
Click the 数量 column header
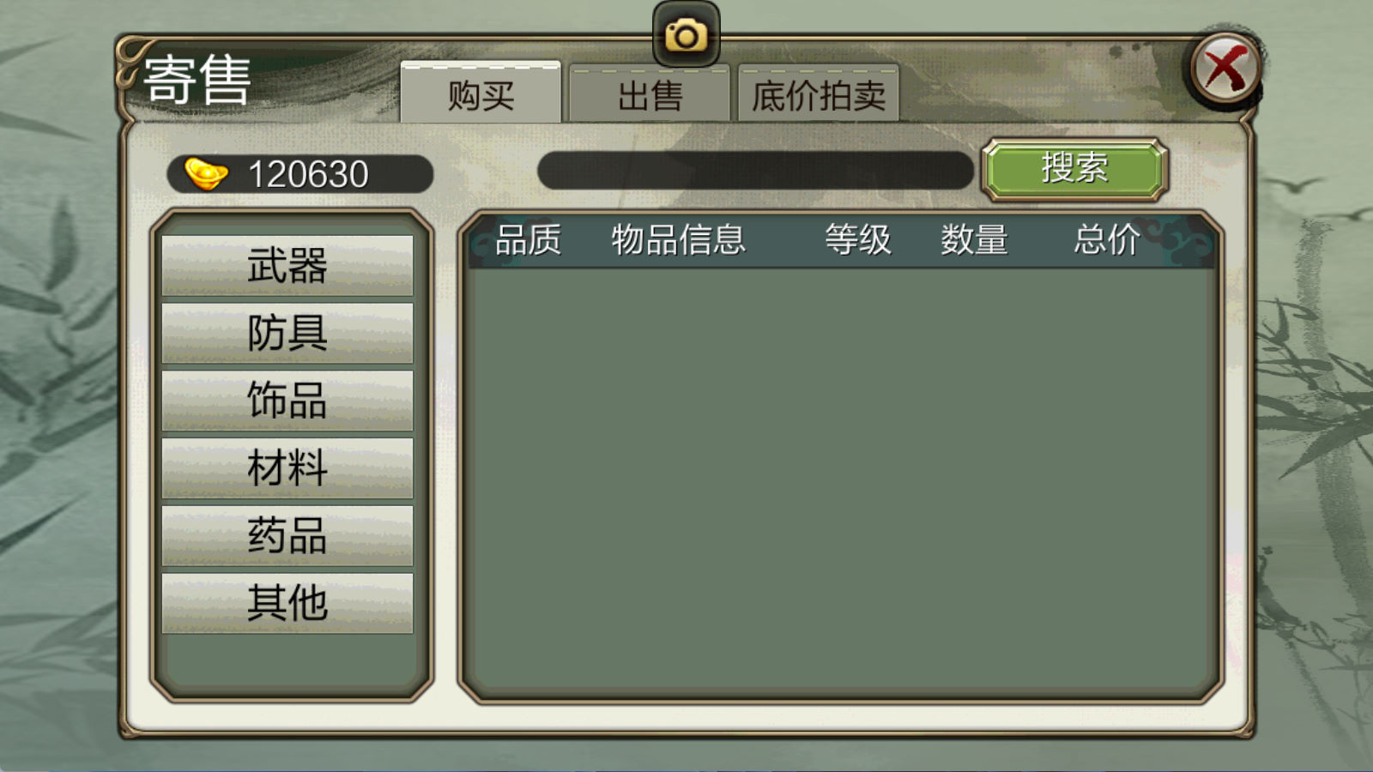[974, 239]
